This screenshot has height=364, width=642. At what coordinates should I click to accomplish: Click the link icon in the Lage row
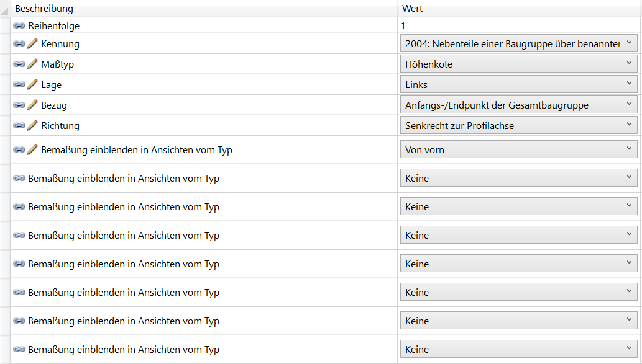click(x=19, y=84)
